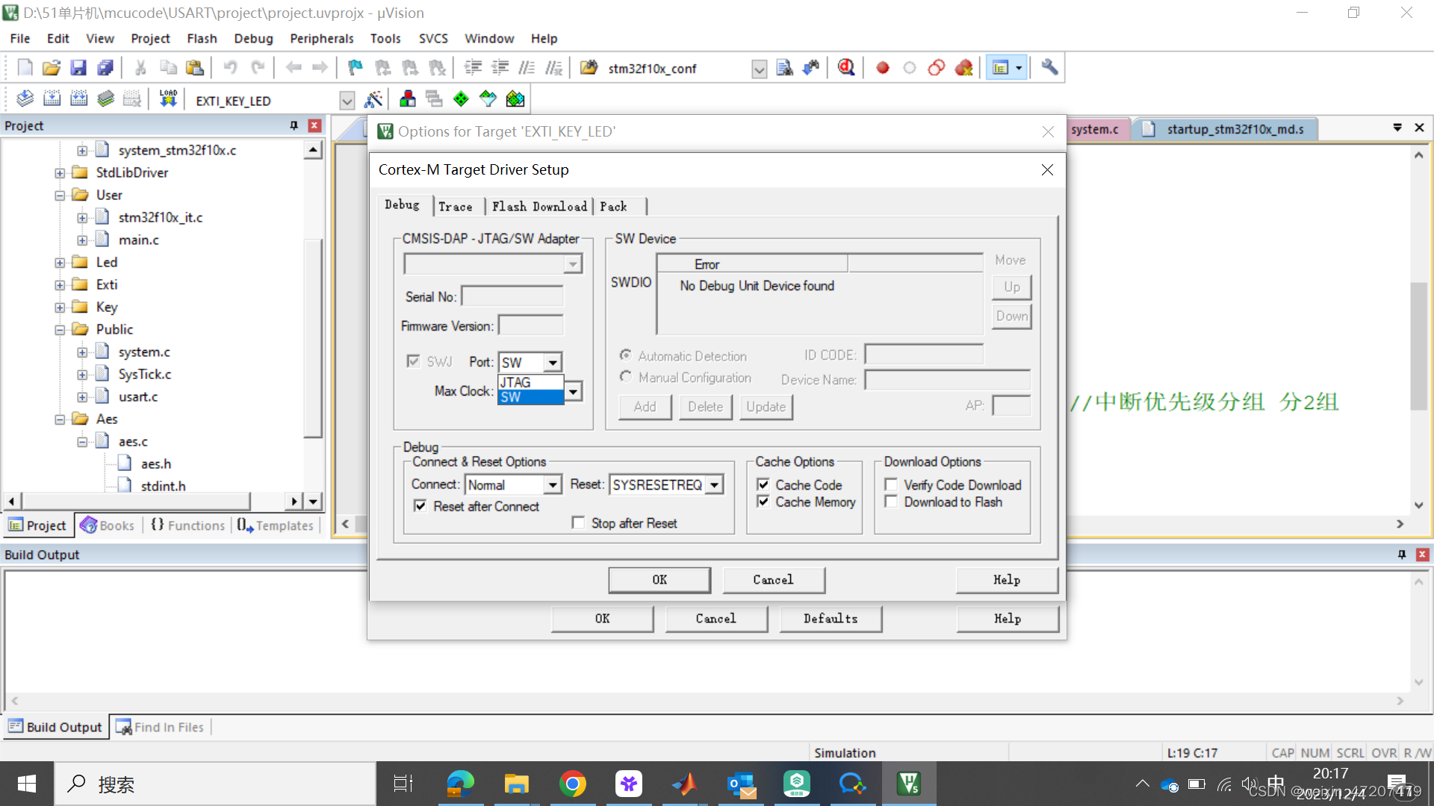Click the Open file toolbar icon
This screenshot has width=1434, height=806.
51,68
